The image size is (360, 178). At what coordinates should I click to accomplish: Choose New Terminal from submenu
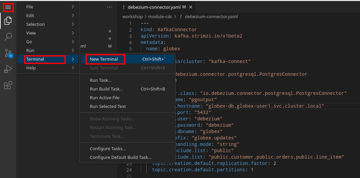click(128, 59)
